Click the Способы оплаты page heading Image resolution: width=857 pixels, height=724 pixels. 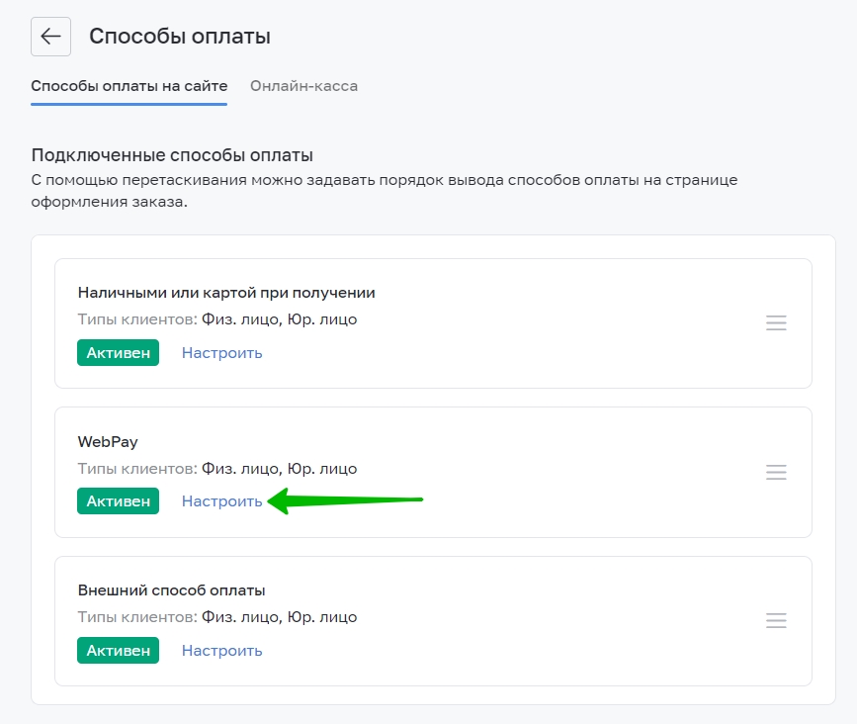click(180, 37)
